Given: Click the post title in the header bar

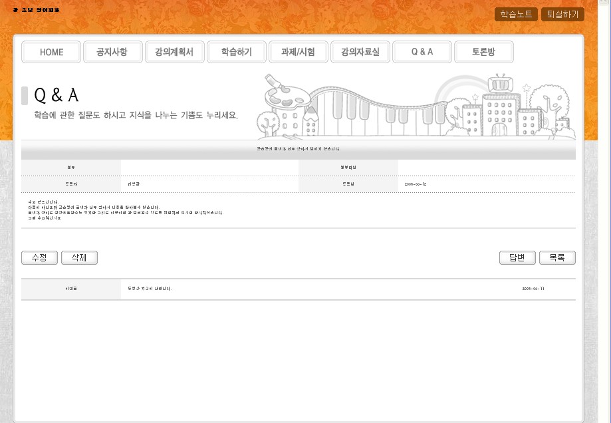Looking at the screenshot, I should (298, 149).
